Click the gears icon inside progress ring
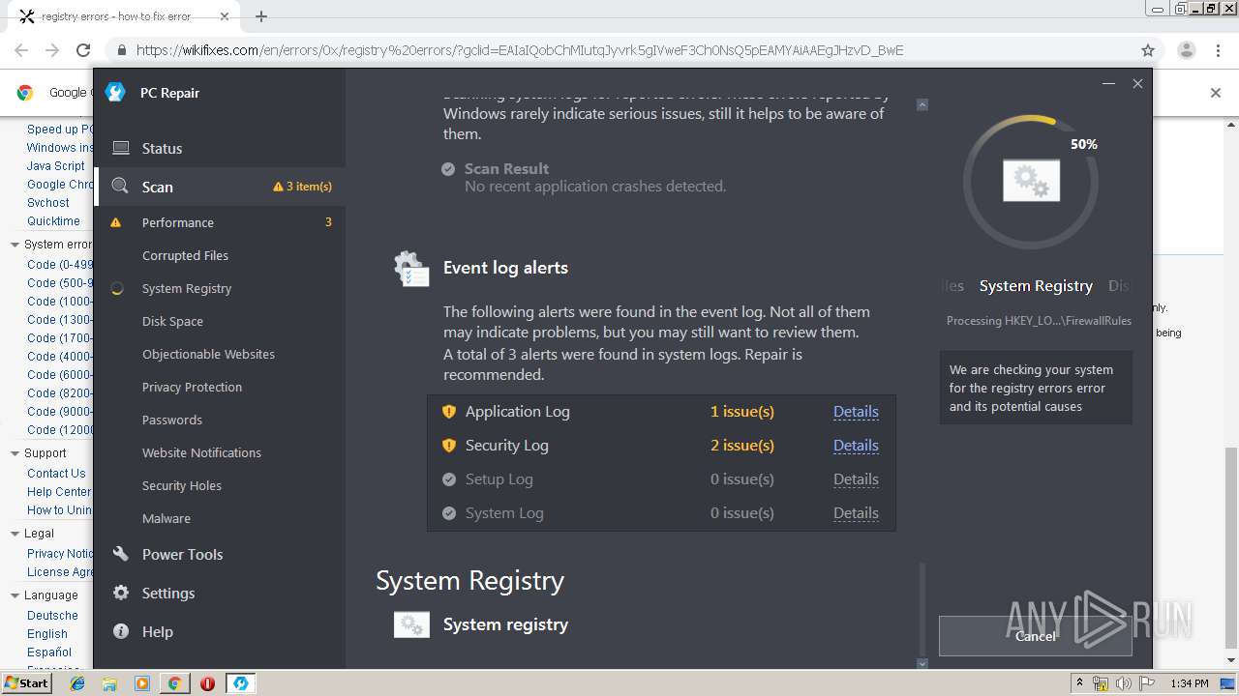 [1031, 181]
